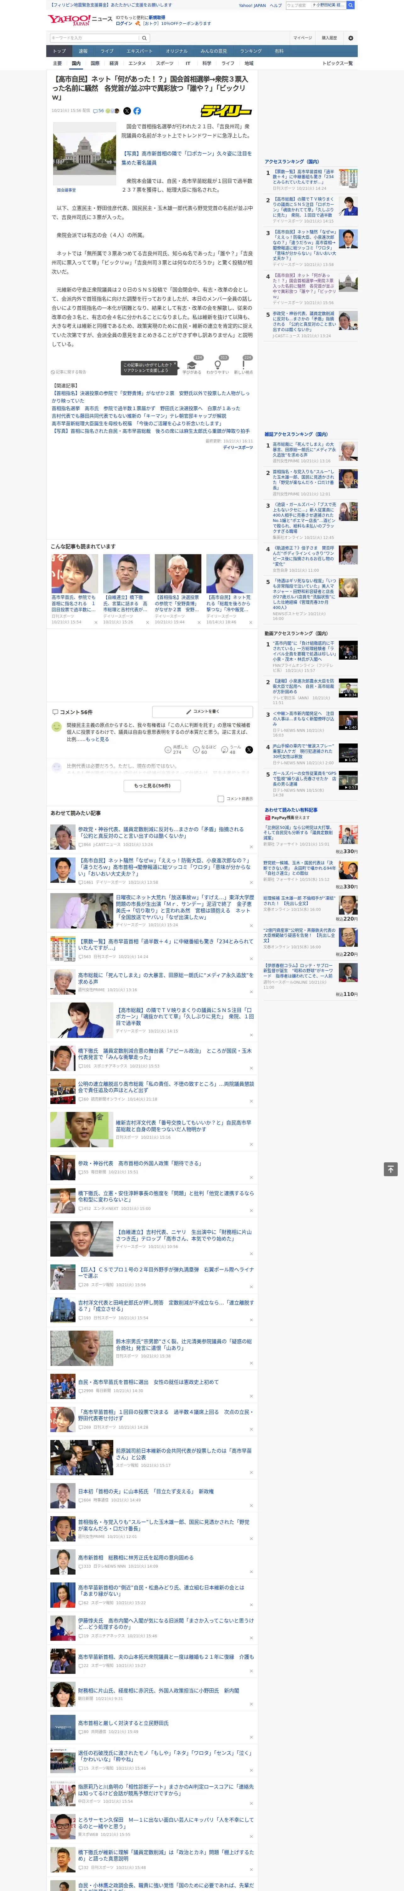Expand first comment with もっと見る link
This screenshot has width=404, height=1891.
click(98, 739)
